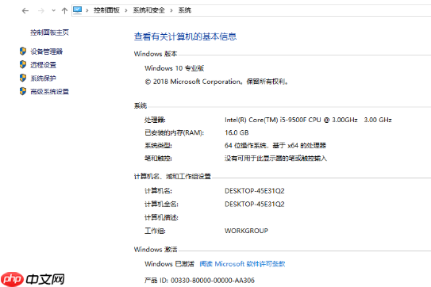Click the 计算机名、域和工作组设置 section header
Viewport: 431px width, 287px height.
pos(172,176)
